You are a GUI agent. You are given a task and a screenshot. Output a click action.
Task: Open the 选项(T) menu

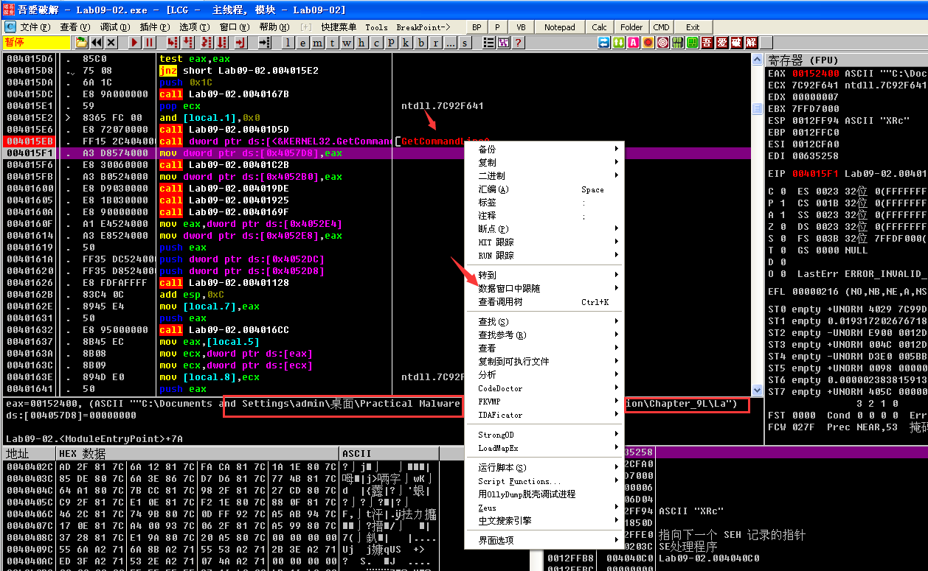coord(195,27)
